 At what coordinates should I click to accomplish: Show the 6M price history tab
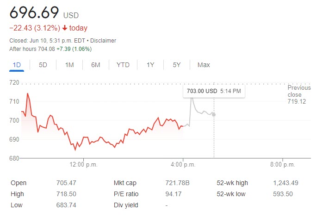[96, 65]
